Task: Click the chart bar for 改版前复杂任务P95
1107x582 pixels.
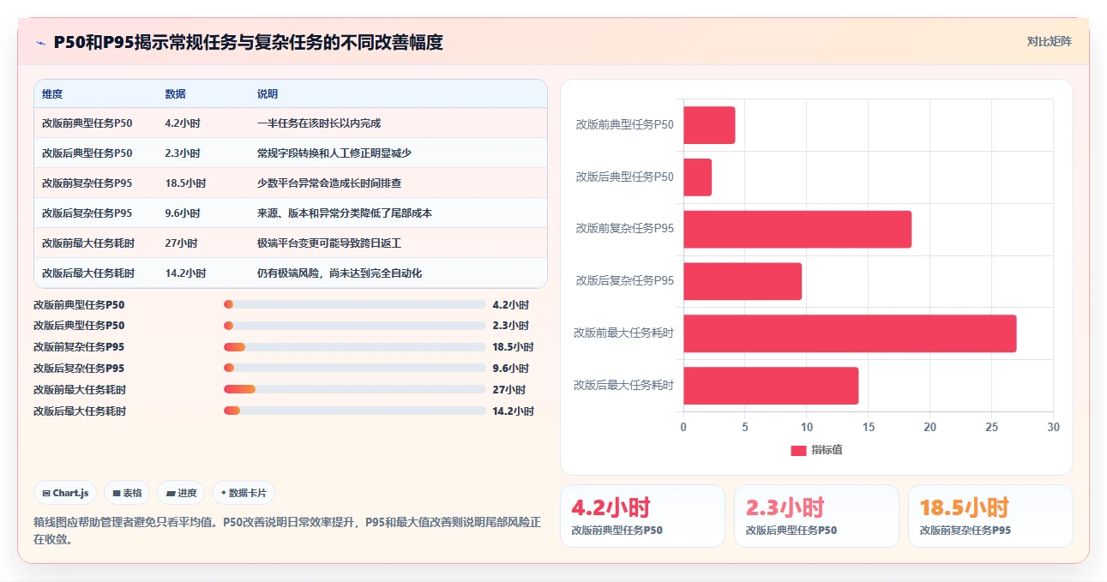Action: 797,229
